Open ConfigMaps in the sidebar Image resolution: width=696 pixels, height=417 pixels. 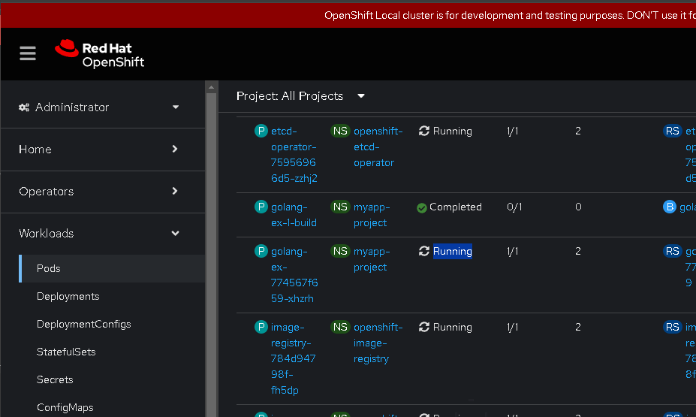(x=65, y=407)
